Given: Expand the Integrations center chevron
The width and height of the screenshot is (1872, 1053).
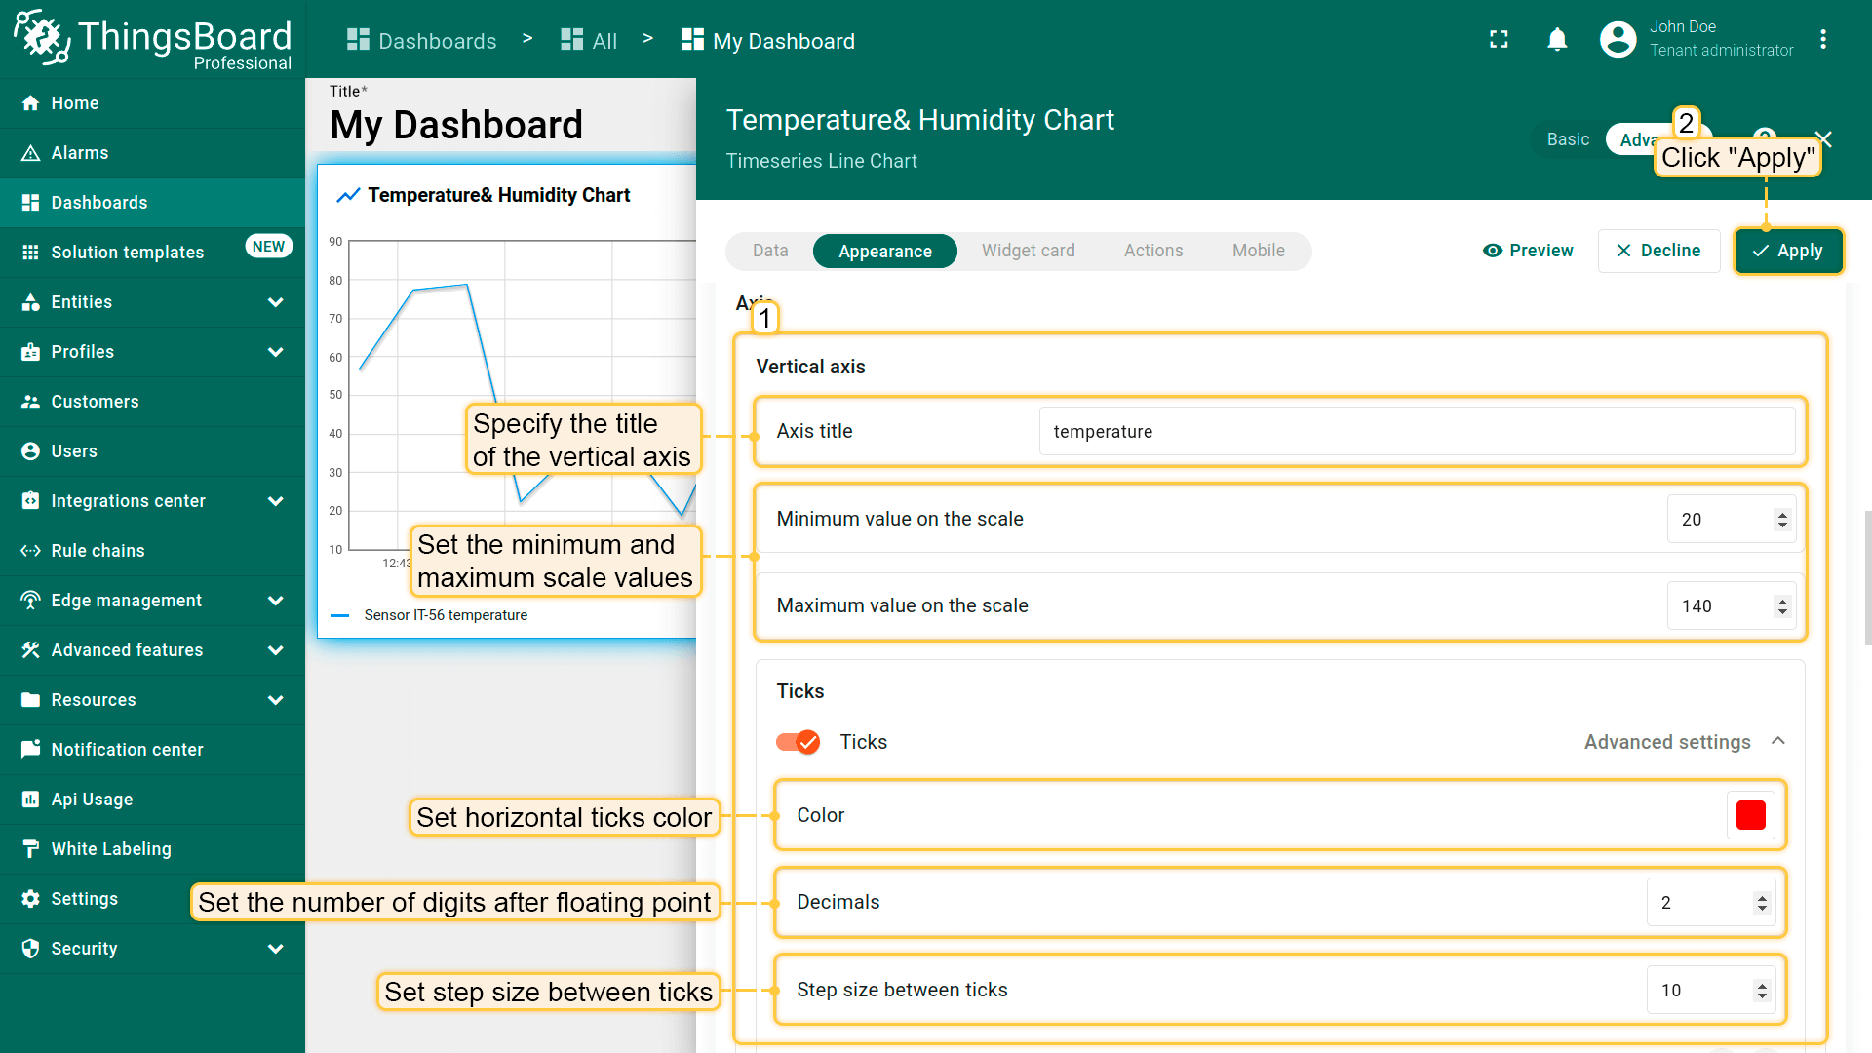Looking at the screenshot, I should (x=276, y=501).
